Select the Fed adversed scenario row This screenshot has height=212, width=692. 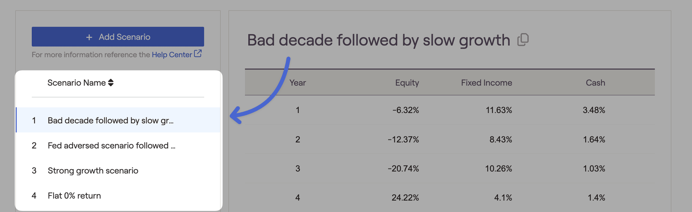pyautogui.click(x=118, y=145)
